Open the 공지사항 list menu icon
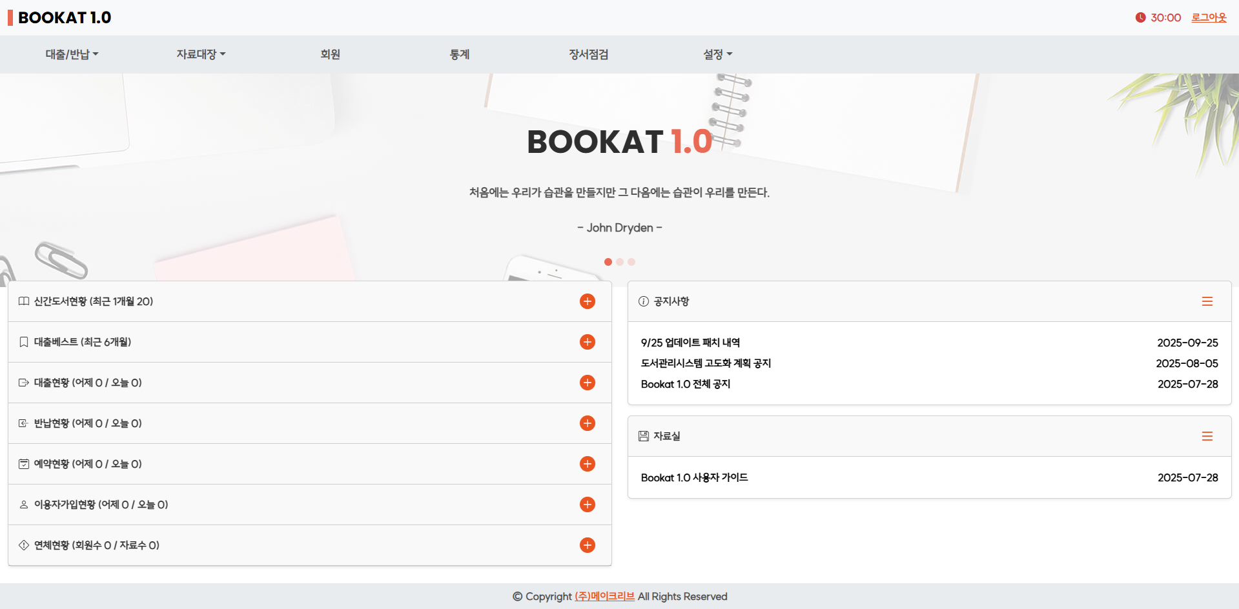The height and width of the screenshot is (609, 1239). tap(1207, 301)
